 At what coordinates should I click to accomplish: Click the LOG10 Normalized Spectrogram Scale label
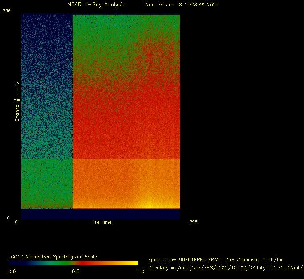53,256
